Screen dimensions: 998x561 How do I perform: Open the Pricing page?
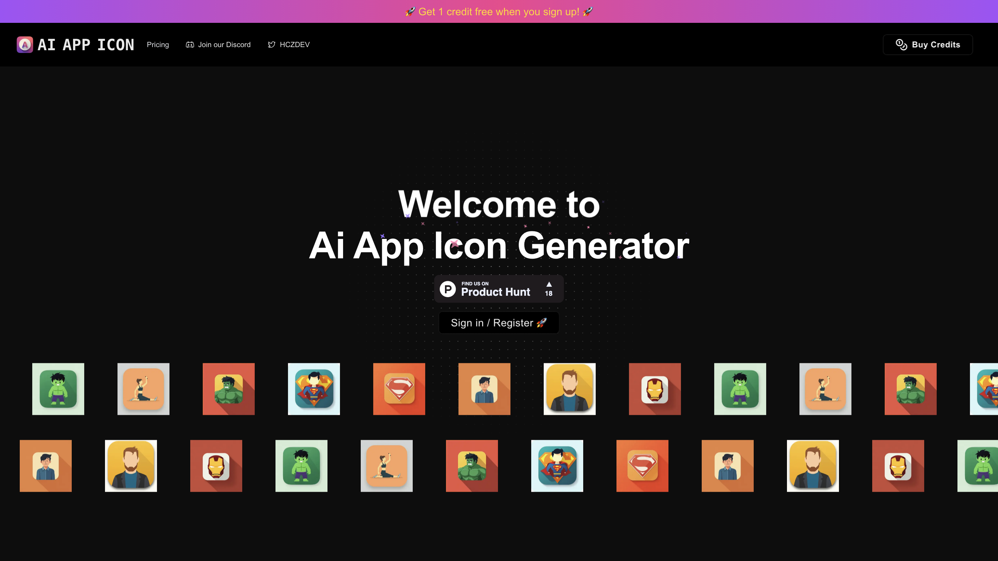(x=158, y=45)
